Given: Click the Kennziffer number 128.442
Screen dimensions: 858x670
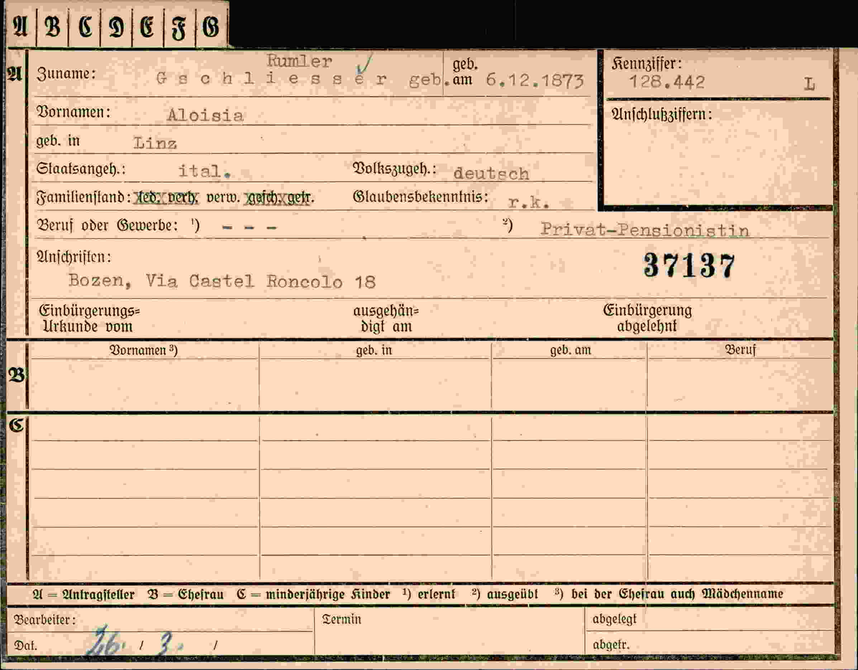Looking at the screenshot, I should point(667,82).
